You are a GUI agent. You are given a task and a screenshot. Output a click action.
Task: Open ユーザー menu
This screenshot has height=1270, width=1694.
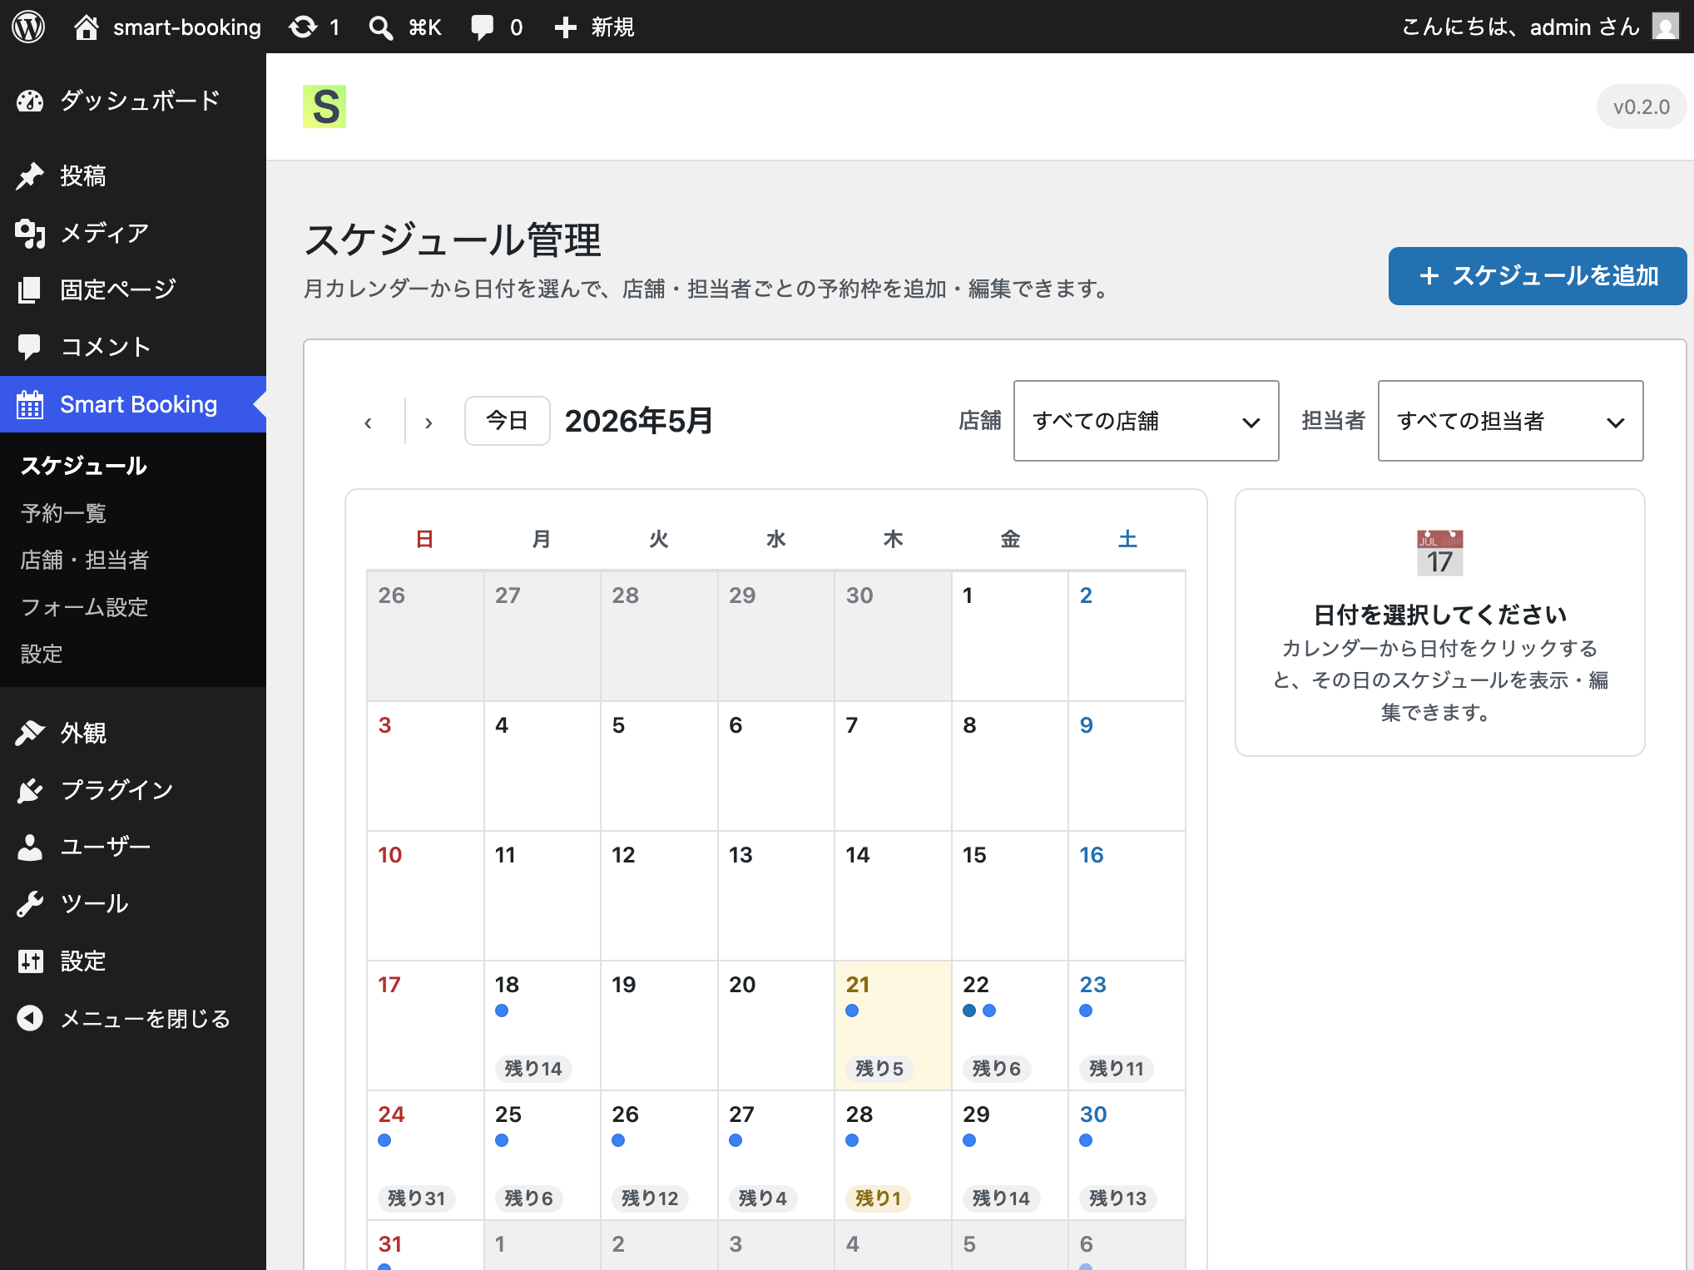[x=133, y=847]
